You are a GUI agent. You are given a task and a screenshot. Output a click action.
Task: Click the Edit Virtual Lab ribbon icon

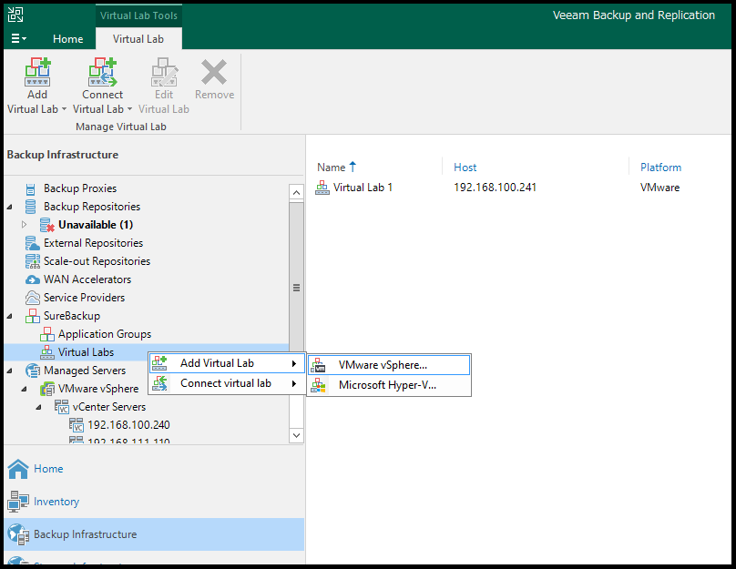click(x=164, y=72)
